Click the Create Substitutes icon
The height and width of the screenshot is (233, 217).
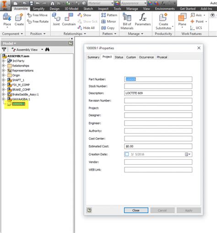(x=163, y=17)
